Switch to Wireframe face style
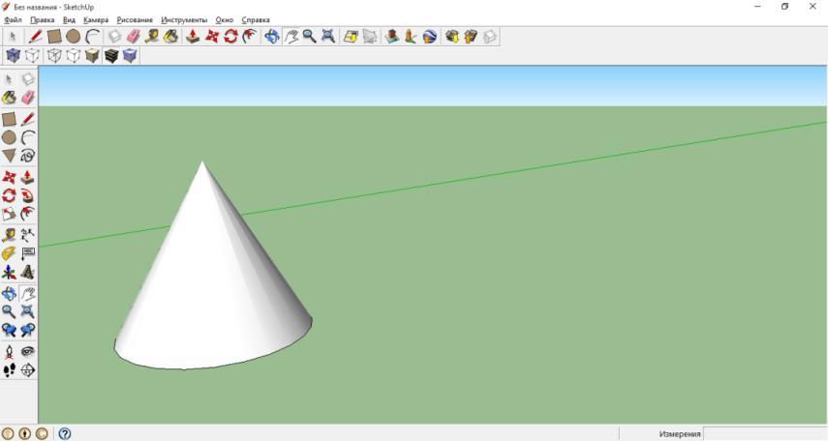828x441 pixels. pos(54,55)
